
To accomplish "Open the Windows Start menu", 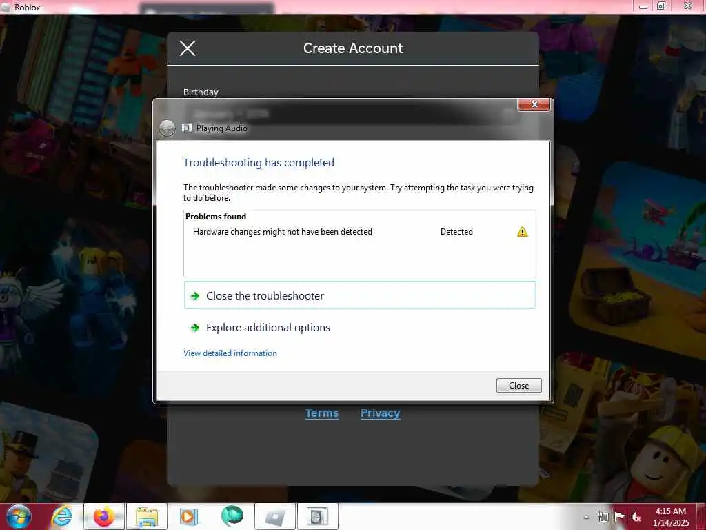I will coord(19,516).
